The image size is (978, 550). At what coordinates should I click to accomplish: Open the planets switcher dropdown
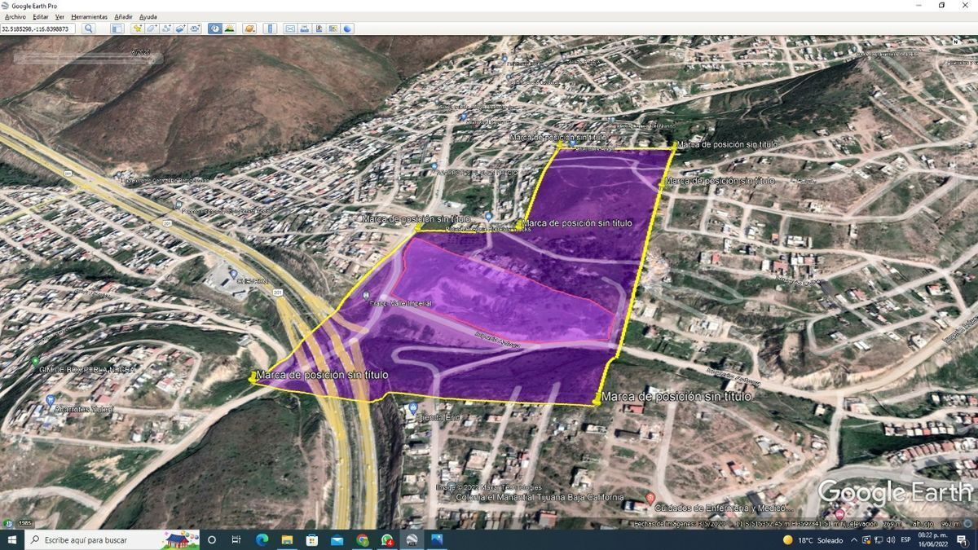pos(249,29)
